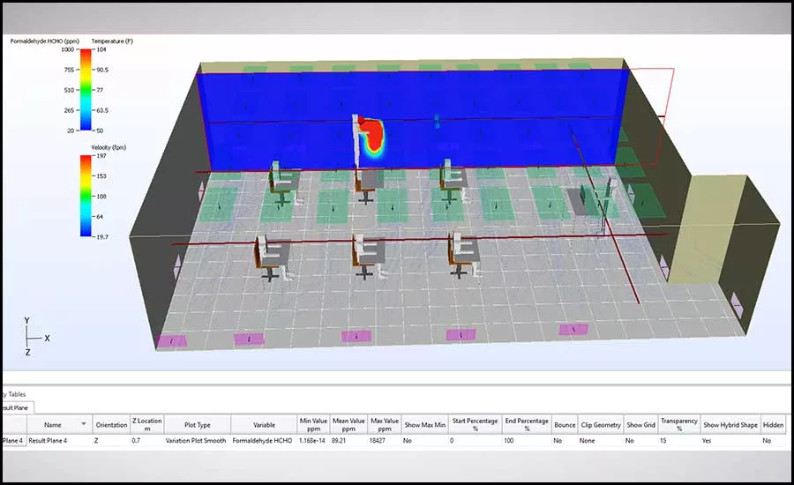Select the 'Result Plane 4' name cell

[x=59, y=440]
